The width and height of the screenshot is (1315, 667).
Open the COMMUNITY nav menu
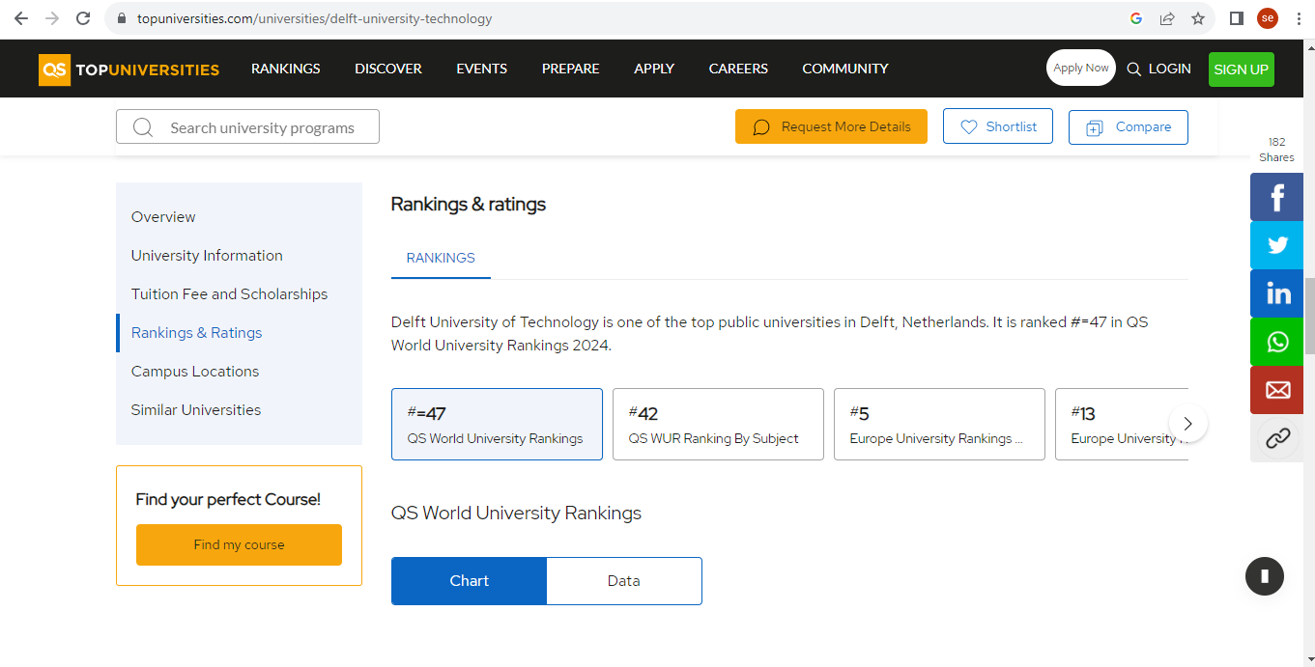[x=845, y=69]
